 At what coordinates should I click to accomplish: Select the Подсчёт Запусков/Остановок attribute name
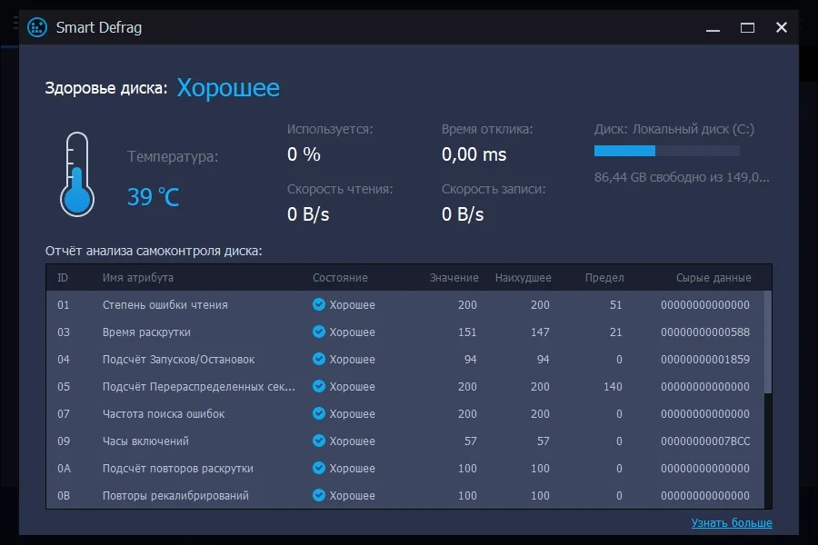coord(178,359)
